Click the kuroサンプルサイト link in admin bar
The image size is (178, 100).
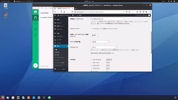[x=64, y=15]
